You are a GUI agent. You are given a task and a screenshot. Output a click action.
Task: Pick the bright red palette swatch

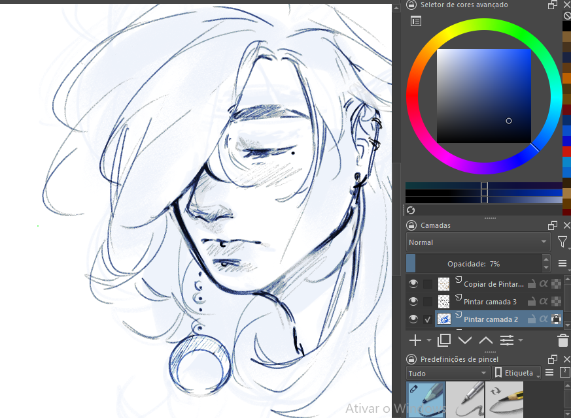(x=566, y=152)
